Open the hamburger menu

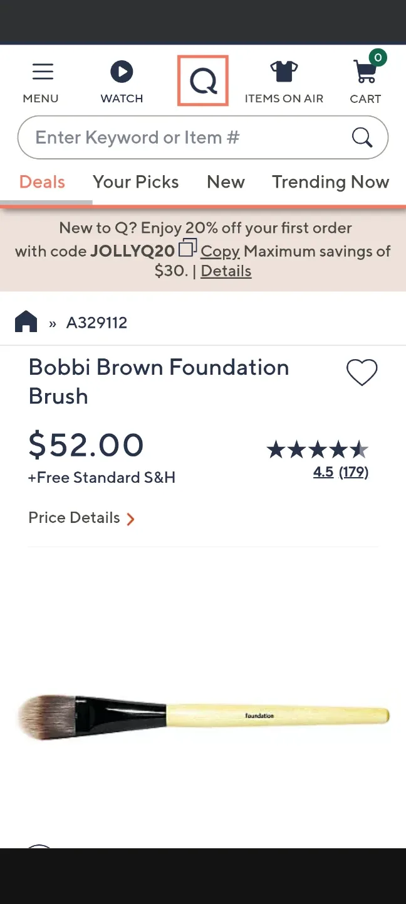42,71
